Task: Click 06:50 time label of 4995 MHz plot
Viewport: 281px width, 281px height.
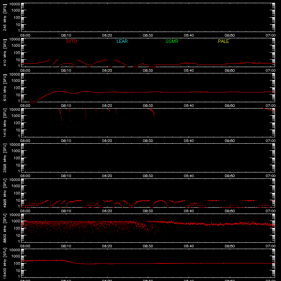Action: (x=230, y=211)
